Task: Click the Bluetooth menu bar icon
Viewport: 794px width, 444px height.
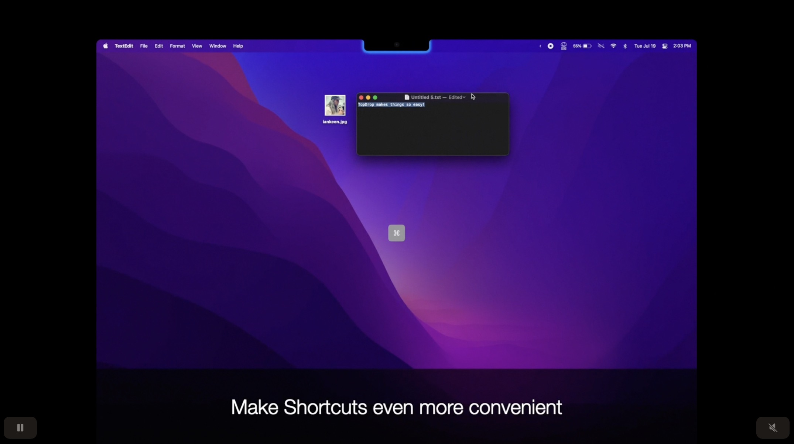Action: coord(625,46)
